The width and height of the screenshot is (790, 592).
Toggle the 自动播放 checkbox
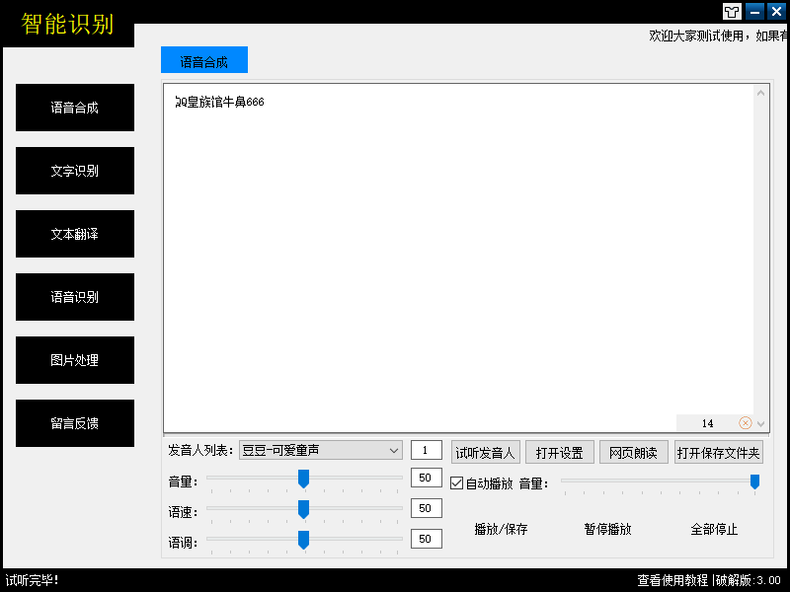[456, 483]
